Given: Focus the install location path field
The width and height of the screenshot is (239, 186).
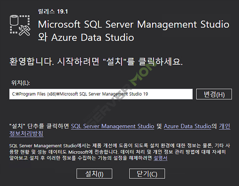Looking at the screenshot, I should (101, 94).
